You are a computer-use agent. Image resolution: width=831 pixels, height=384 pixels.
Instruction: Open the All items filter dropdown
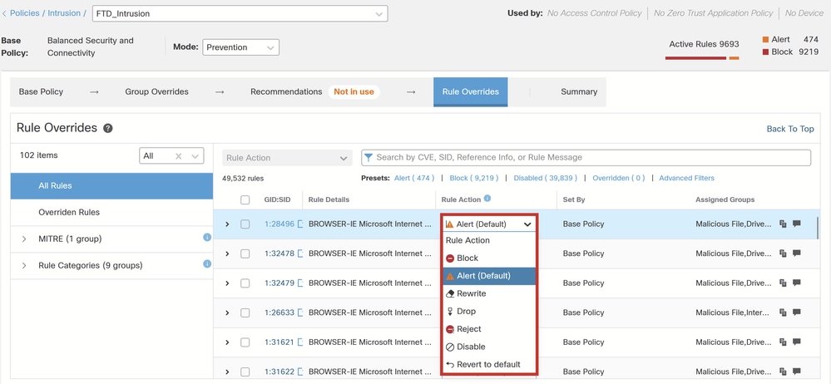[171, 155]
